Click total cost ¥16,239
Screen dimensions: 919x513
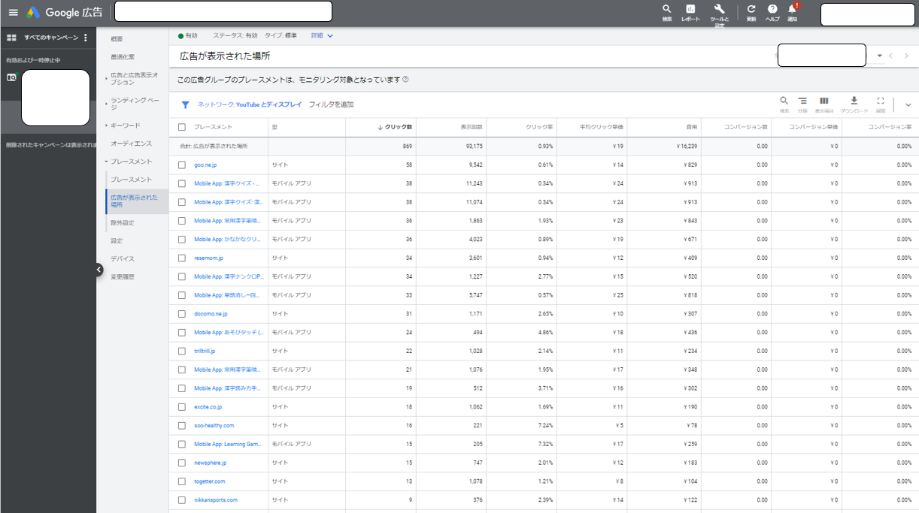pyautogui.click(x=687, y=146)
